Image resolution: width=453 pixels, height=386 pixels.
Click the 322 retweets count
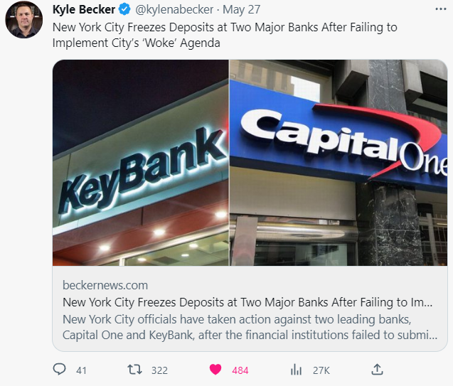pos(159,370)
